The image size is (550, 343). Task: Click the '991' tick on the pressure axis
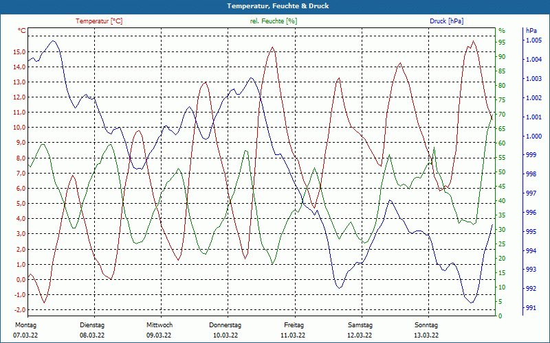click(531, 308)
